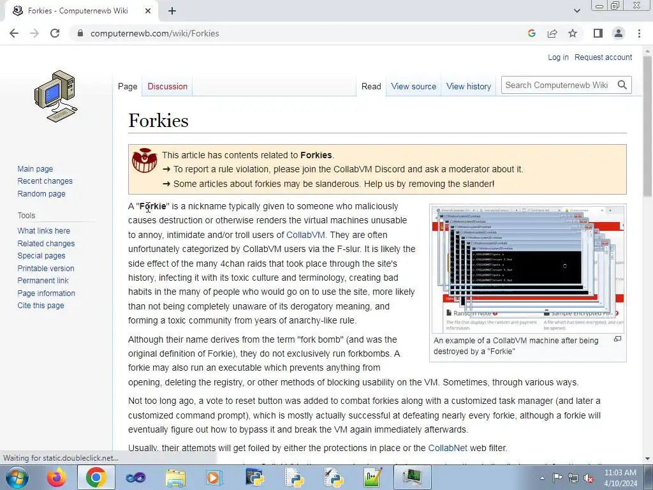Close the Forkies browser tab

[x=148, y=11]
